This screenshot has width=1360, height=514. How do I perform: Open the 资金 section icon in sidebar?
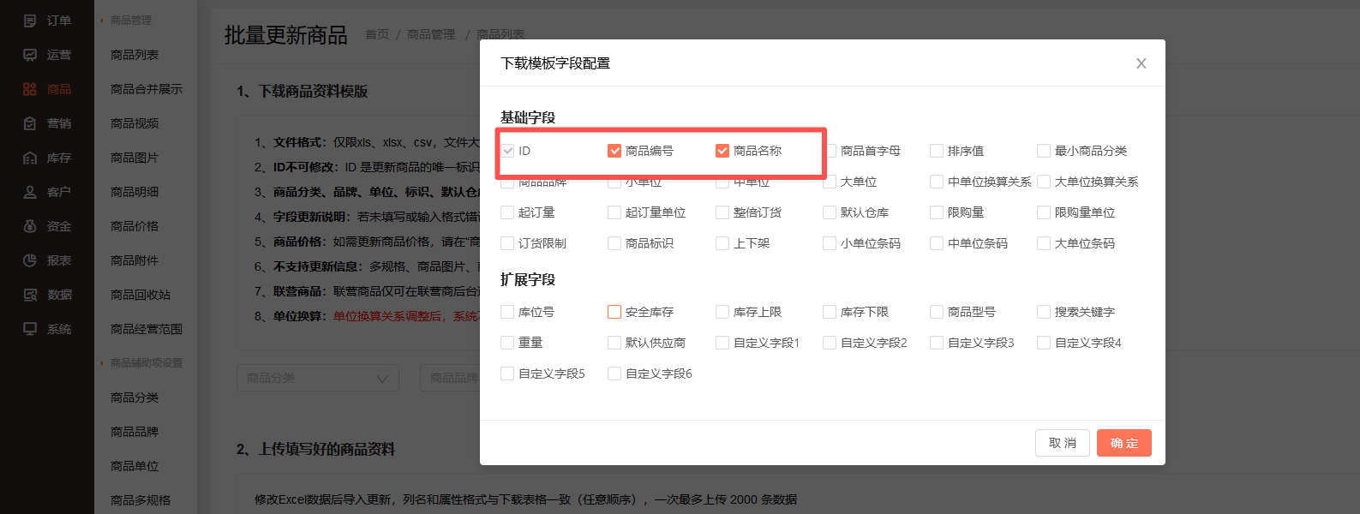click(30, 226)
